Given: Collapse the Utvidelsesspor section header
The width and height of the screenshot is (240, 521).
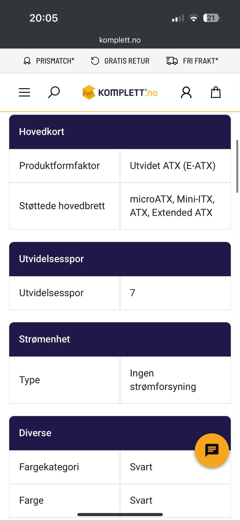Looking at the screenshot, I should [x=120, y=259].
